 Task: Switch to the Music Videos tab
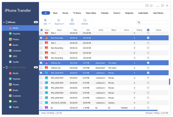91,13
